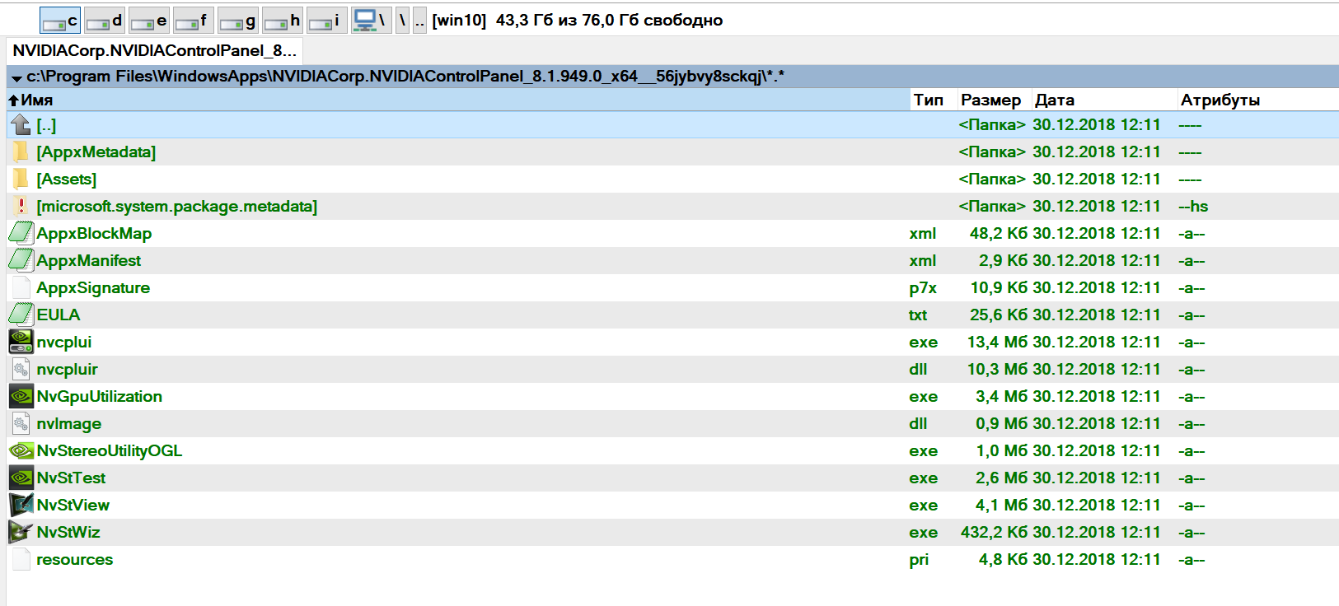Click the exclamation icon of microsoft.system.package.metadata
Image resolution: width=1339 pixels, height=606 pixels.
21,206
